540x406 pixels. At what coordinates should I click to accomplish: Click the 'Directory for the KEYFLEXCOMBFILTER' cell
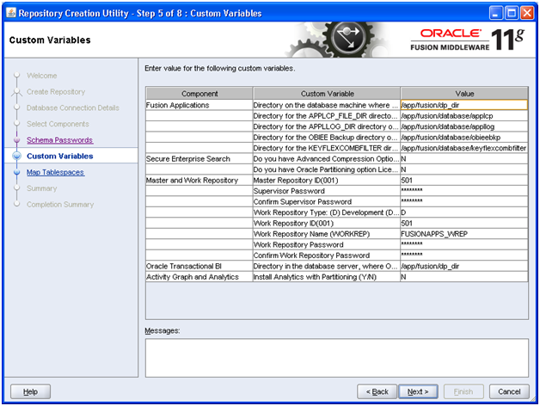click(x=327, y=148)
